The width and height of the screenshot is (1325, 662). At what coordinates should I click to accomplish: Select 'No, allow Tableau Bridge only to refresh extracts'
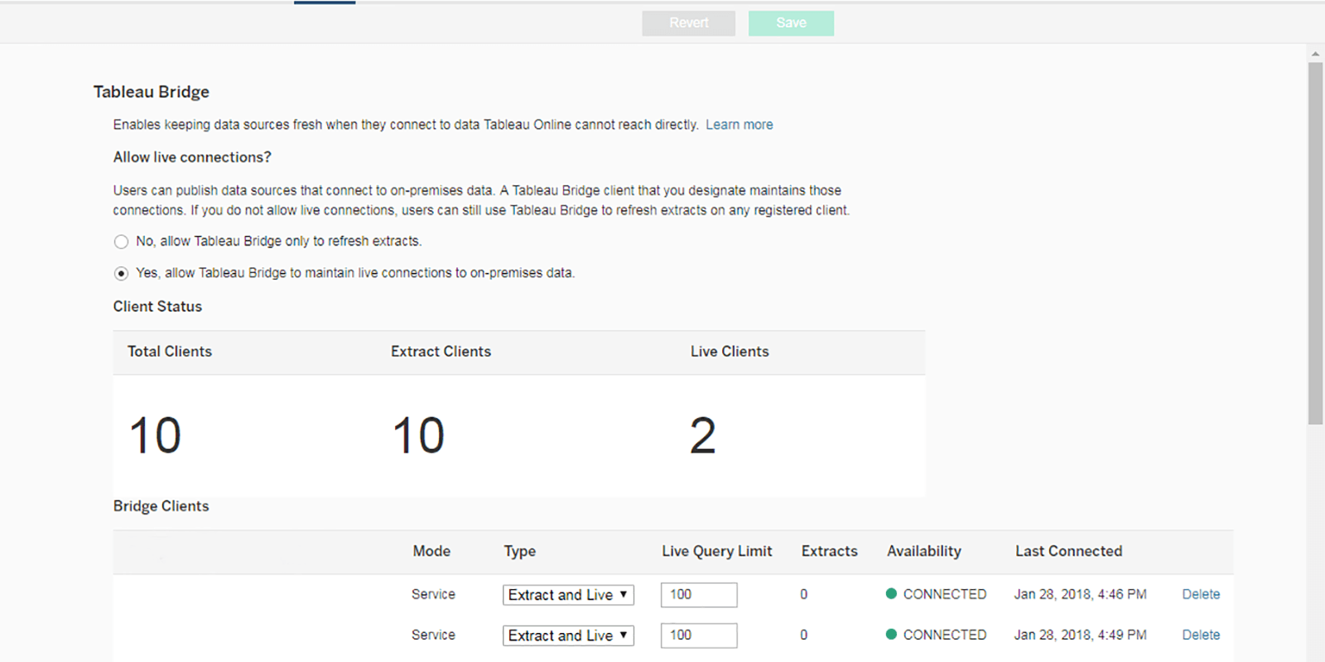[x=122, y=242]
